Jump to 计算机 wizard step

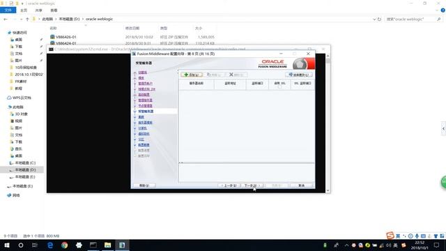[142, 128]
